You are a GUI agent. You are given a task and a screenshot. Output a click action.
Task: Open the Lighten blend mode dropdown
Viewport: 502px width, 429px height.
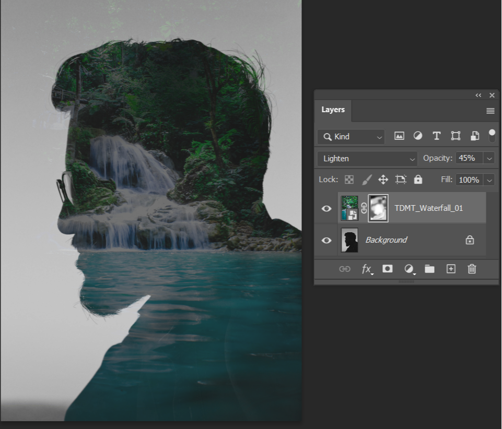367,159
